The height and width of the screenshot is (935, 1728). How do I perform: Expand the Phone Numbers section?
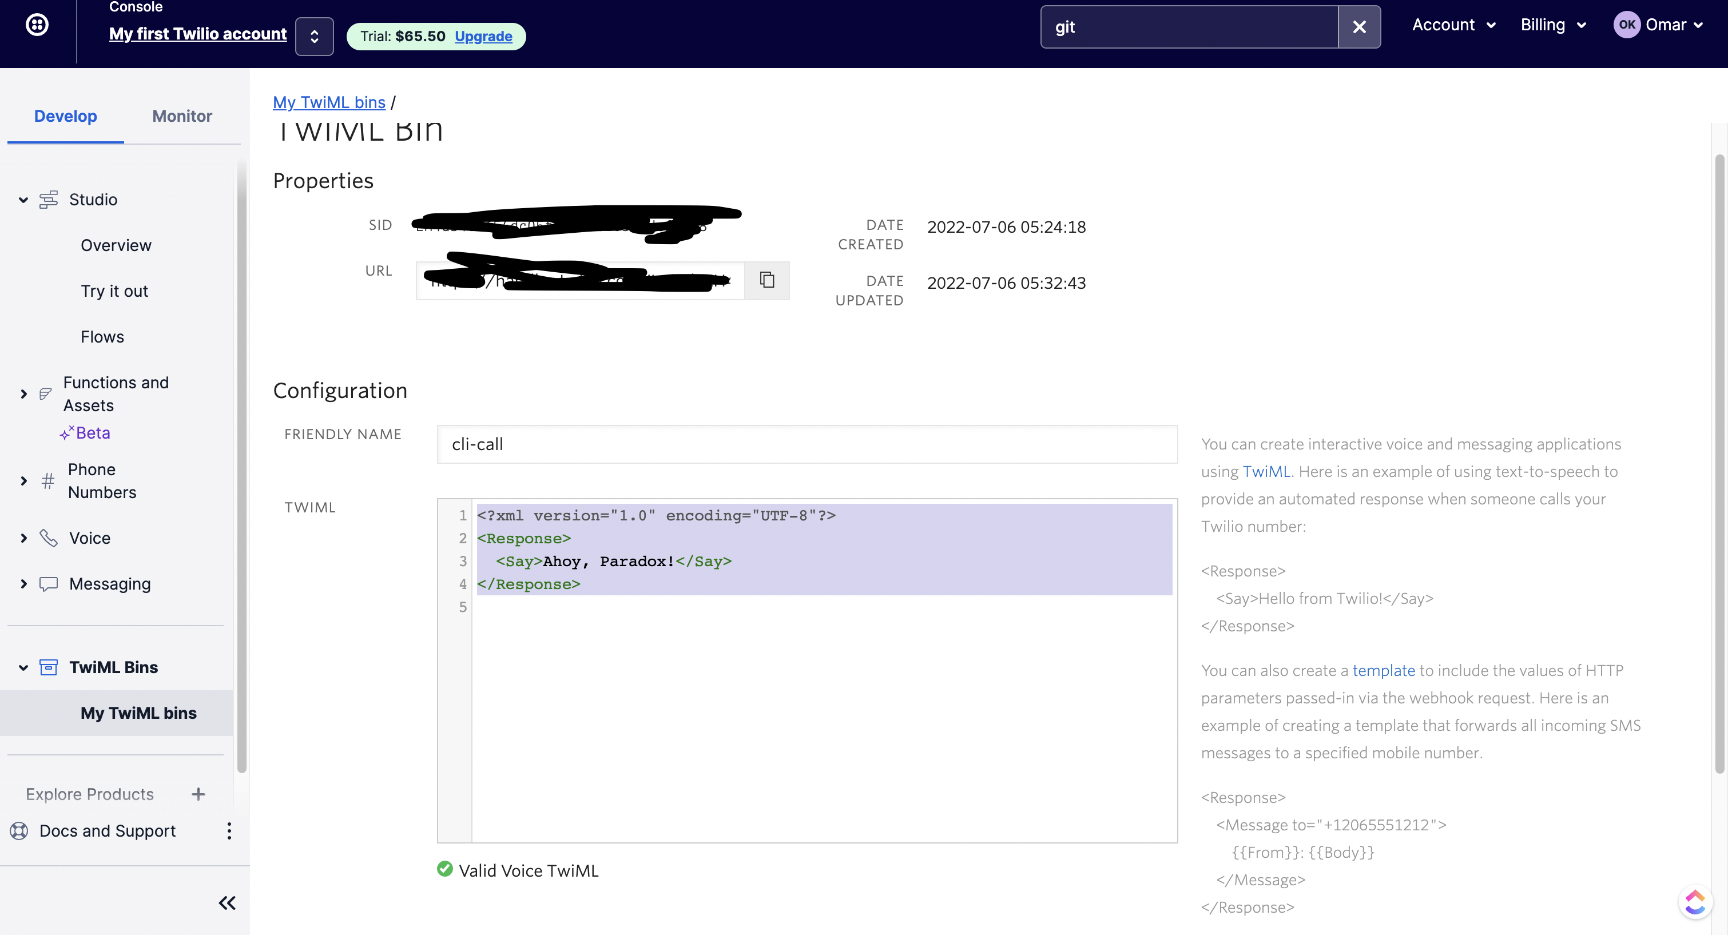tap(23, 481)
